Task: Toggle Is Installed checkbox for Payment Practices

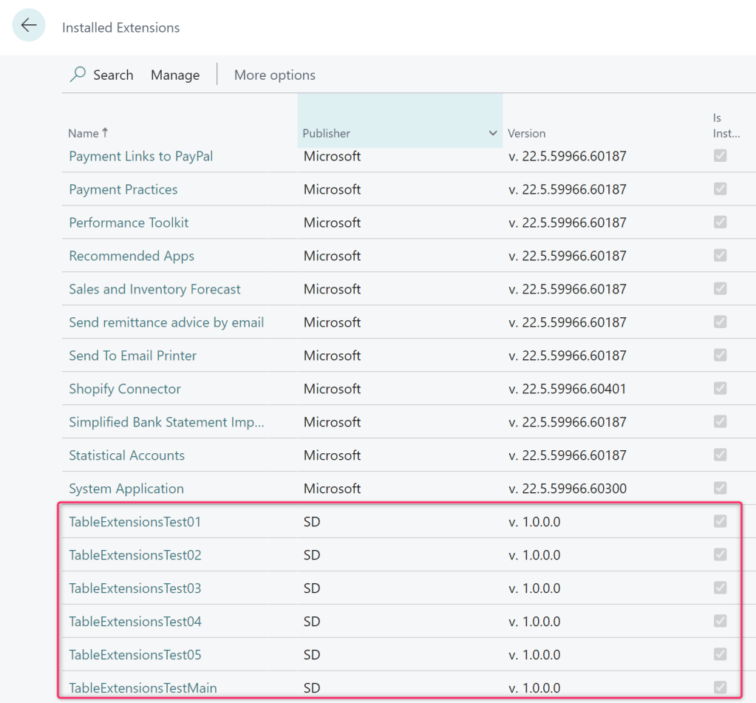Action: [720, 189]
